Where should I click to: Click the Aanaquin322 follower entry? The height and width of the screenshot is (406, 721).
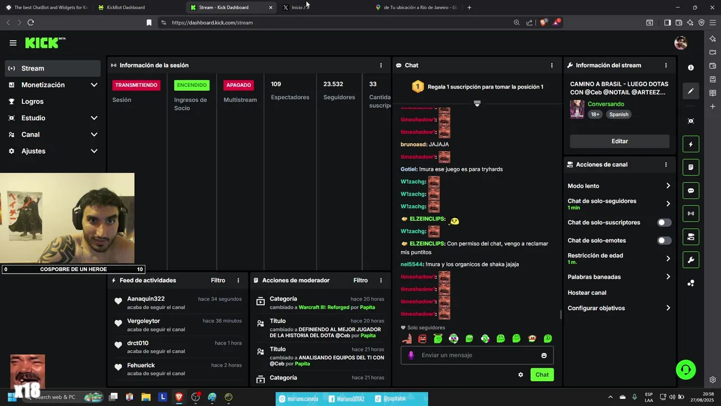pos(179,303)
